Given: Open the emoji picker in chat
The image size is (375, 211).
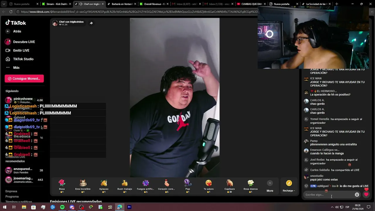Looking at the screenshot, I should click(x=357, y=195).
